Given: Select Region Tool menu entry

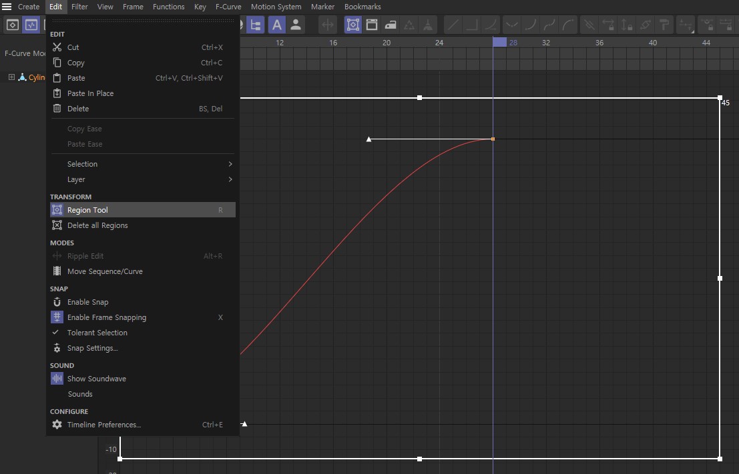Looking at the screenshot, I should tap(143, 210).
